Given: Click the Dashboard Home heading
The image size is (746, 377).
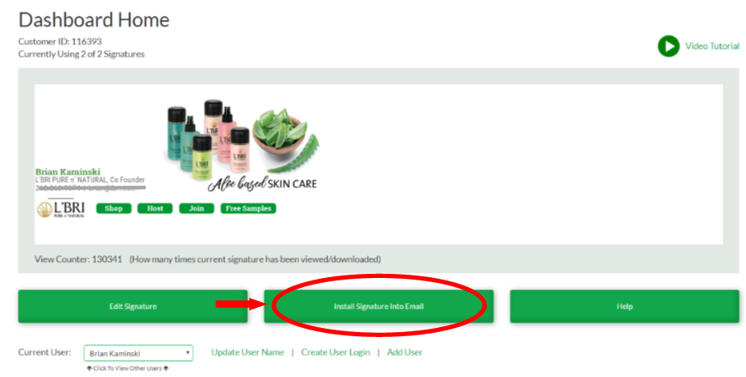Looking at the screenshot, I should [94, 20].
